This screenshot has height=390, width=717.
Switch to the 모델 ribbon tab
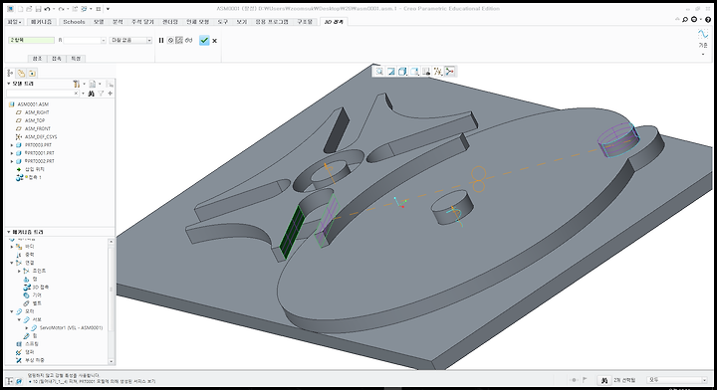[99, 22]
